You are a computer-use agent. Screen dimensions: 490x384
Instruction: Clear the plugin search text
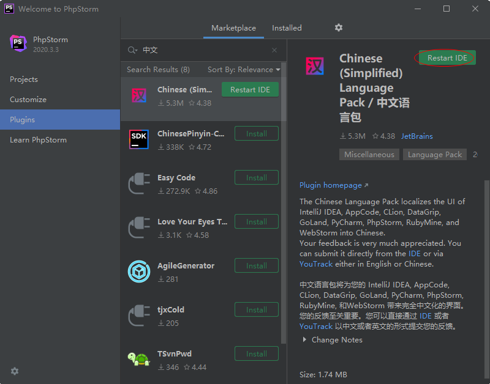point(274,50)
